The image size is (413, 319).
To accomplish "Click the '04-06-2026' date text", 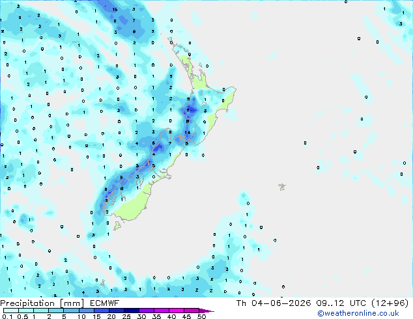I will point(281,303).
